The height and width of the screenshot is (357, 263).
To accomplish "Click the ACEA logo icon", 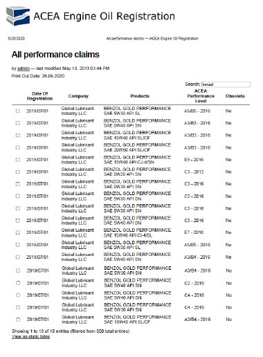I will [x=18, y=16].
